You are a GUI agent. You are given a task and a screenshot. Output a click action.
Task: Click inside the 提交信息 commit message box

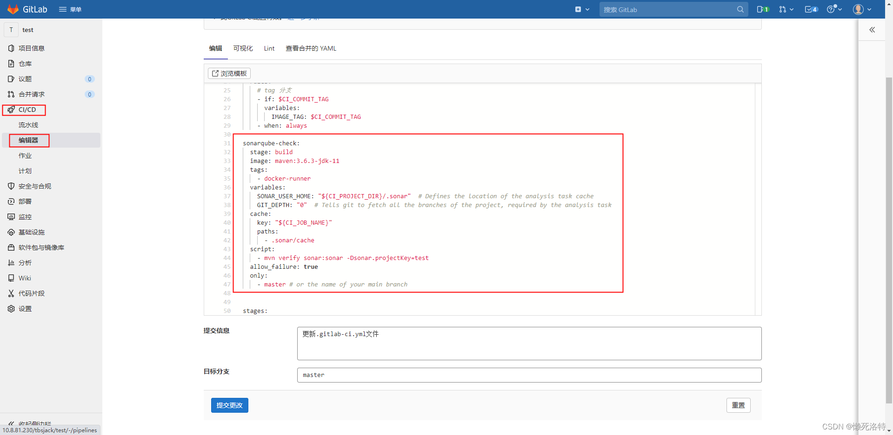click(529, 344)
